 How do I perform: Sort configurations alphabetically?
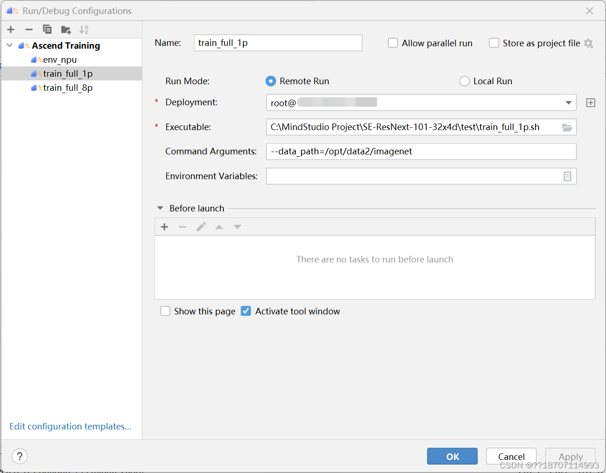[x=84, y=29]
